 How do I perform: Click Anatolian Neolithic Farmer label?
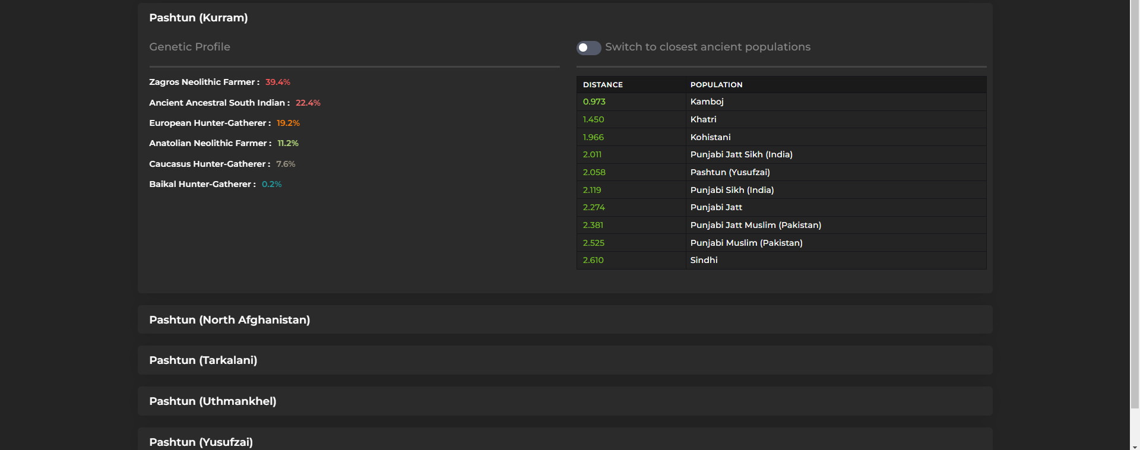[x=210, y=143]
